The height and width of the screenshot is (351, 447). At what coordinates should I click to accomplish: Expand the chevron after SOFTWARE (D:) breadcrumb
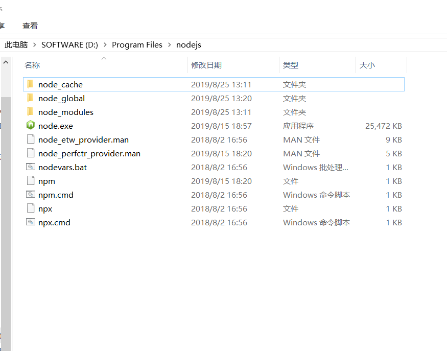pos(105,45)
